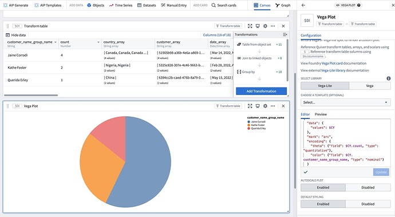
Task: Go back using the panel's left arrow
Action: [x=303, y=5]
